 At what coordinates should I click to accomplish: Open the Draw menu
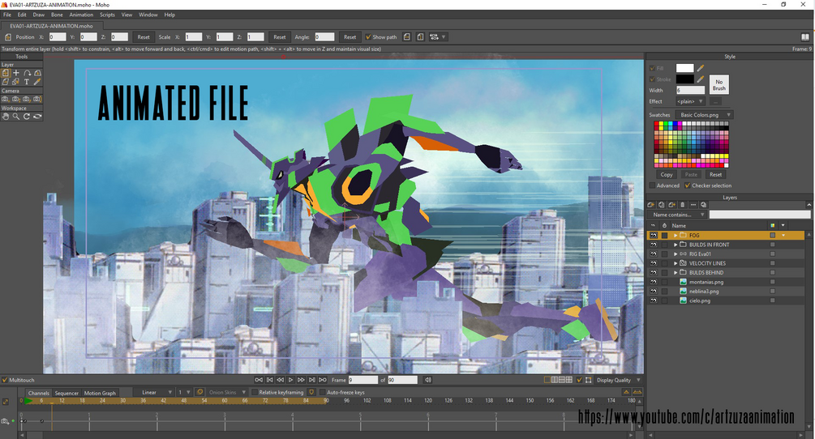38,15
